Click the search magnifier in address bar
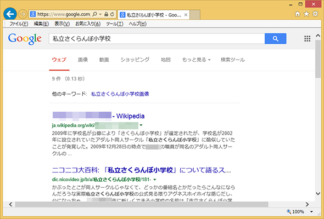The height and width of the screenshot is (219, 324). [x=94, y=14]
